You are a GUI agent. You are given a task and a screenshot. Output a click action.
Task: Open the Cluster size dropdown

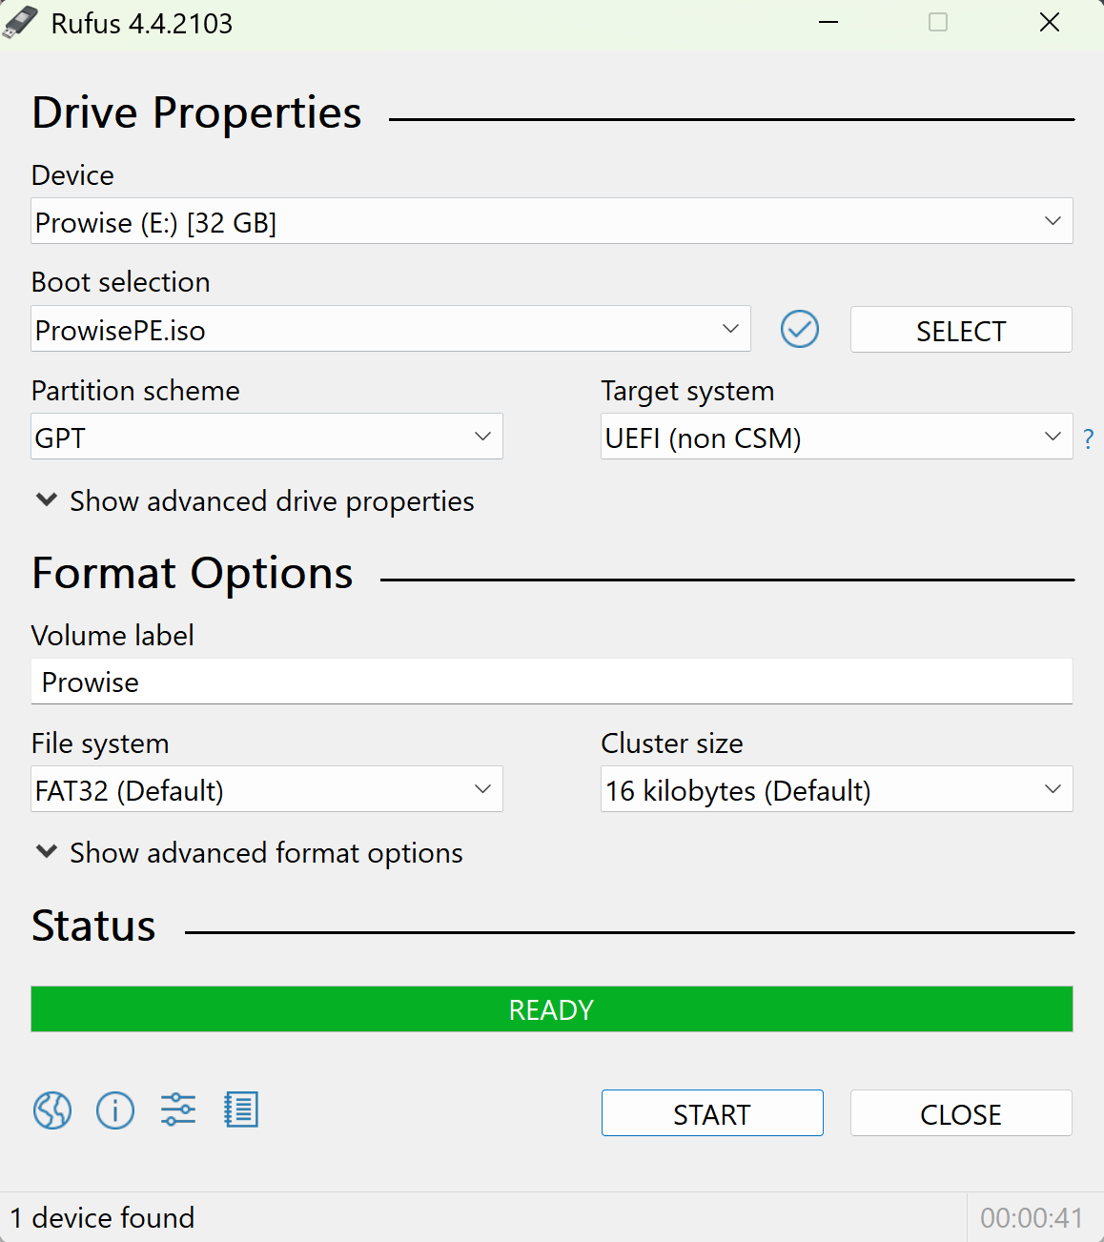pos(836,790)
